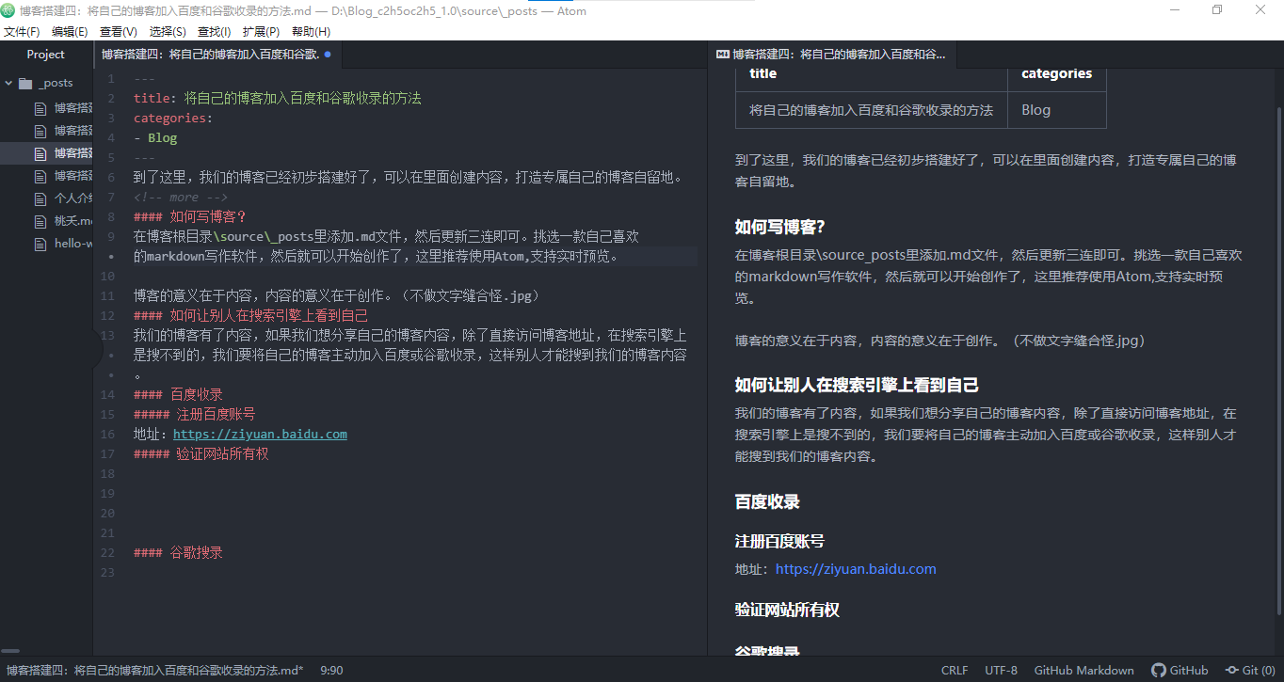Click "百度收录" heading in preview
This screenshot has height=682, width=1284.
point(767,502)
